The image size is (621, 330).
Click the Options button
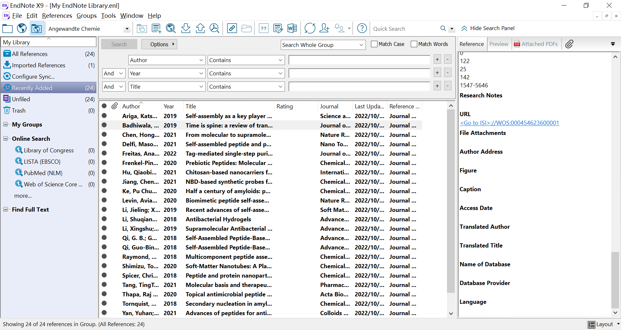click(159, 44)
